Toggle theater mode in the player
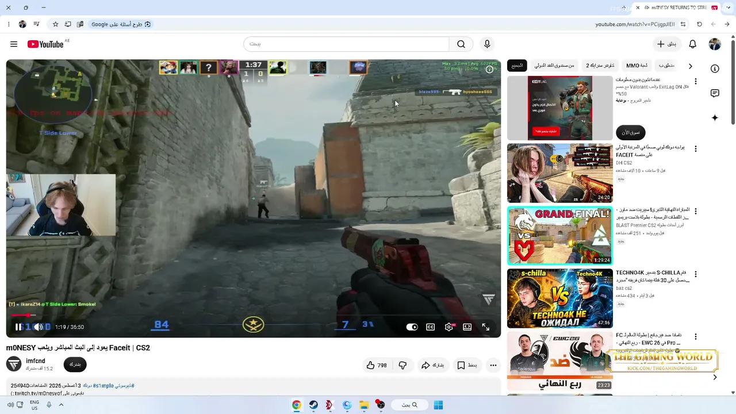The height and width of the screenshot is (414, 736). click(467, 327)
